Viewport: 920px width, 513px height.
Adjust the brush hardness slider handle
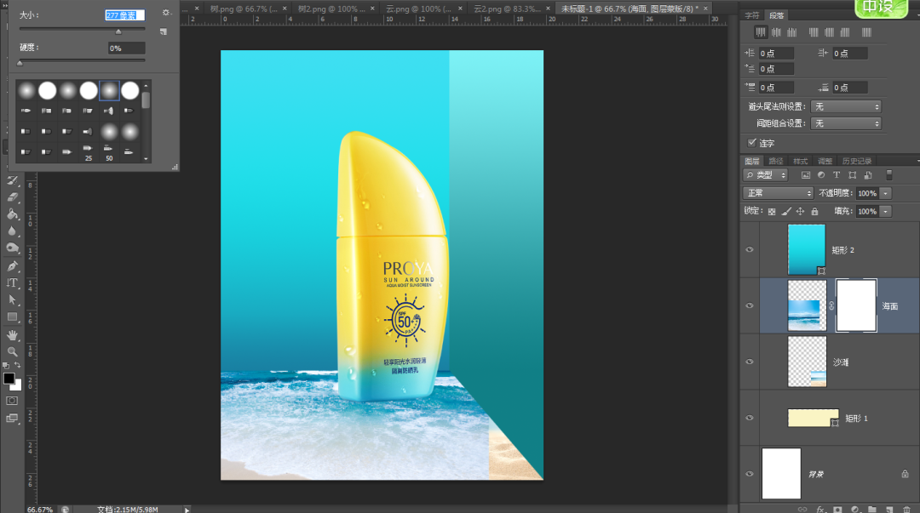20,63
